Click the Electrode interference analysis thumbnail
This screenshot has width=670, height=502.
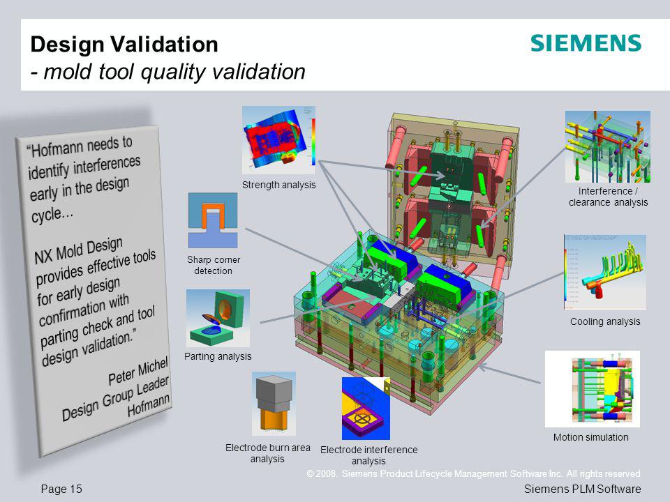point(366,408)
